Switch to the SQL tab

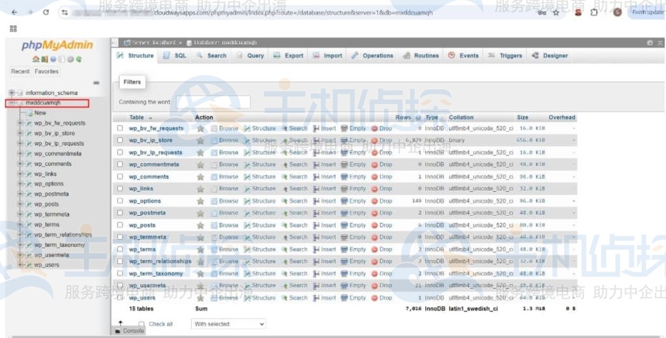click(x=174, y=56)
